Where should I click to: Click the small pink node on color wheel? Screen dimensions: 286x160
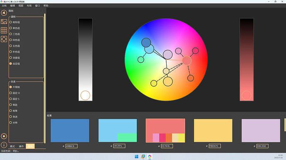(x=178, y=51)
